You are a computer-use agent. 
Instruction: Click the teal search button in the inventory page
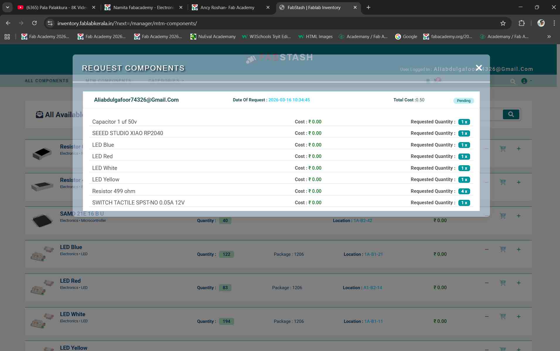pos(511,114)
